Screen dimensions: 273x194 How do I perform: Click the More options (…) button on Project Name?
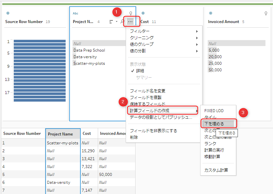pos(130,22)
